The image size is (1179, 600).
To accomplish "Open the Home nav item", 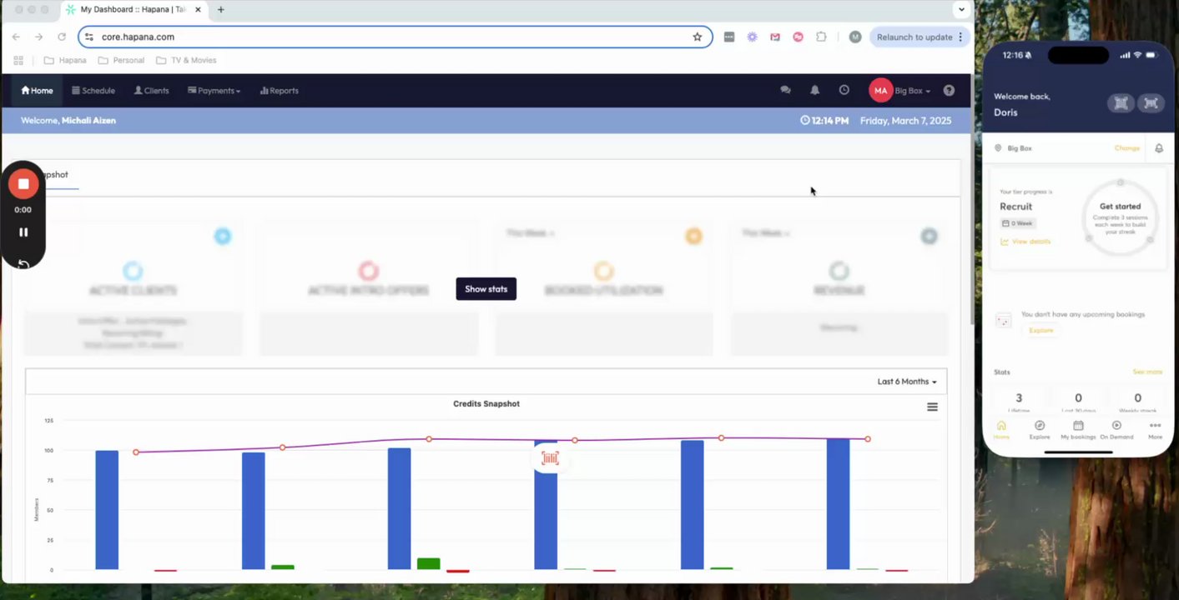I will [x=37, y=91].
